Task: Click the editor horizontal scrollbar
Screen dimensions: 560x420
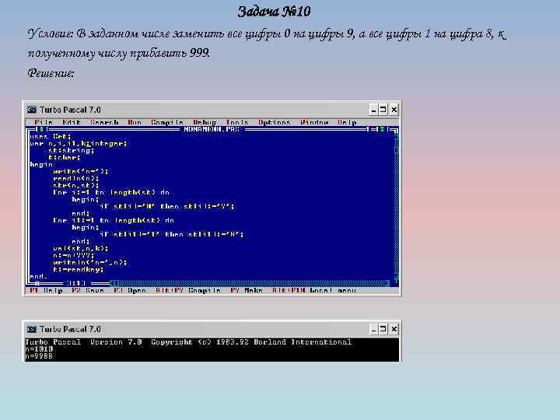Action: [x=250, y=283]
